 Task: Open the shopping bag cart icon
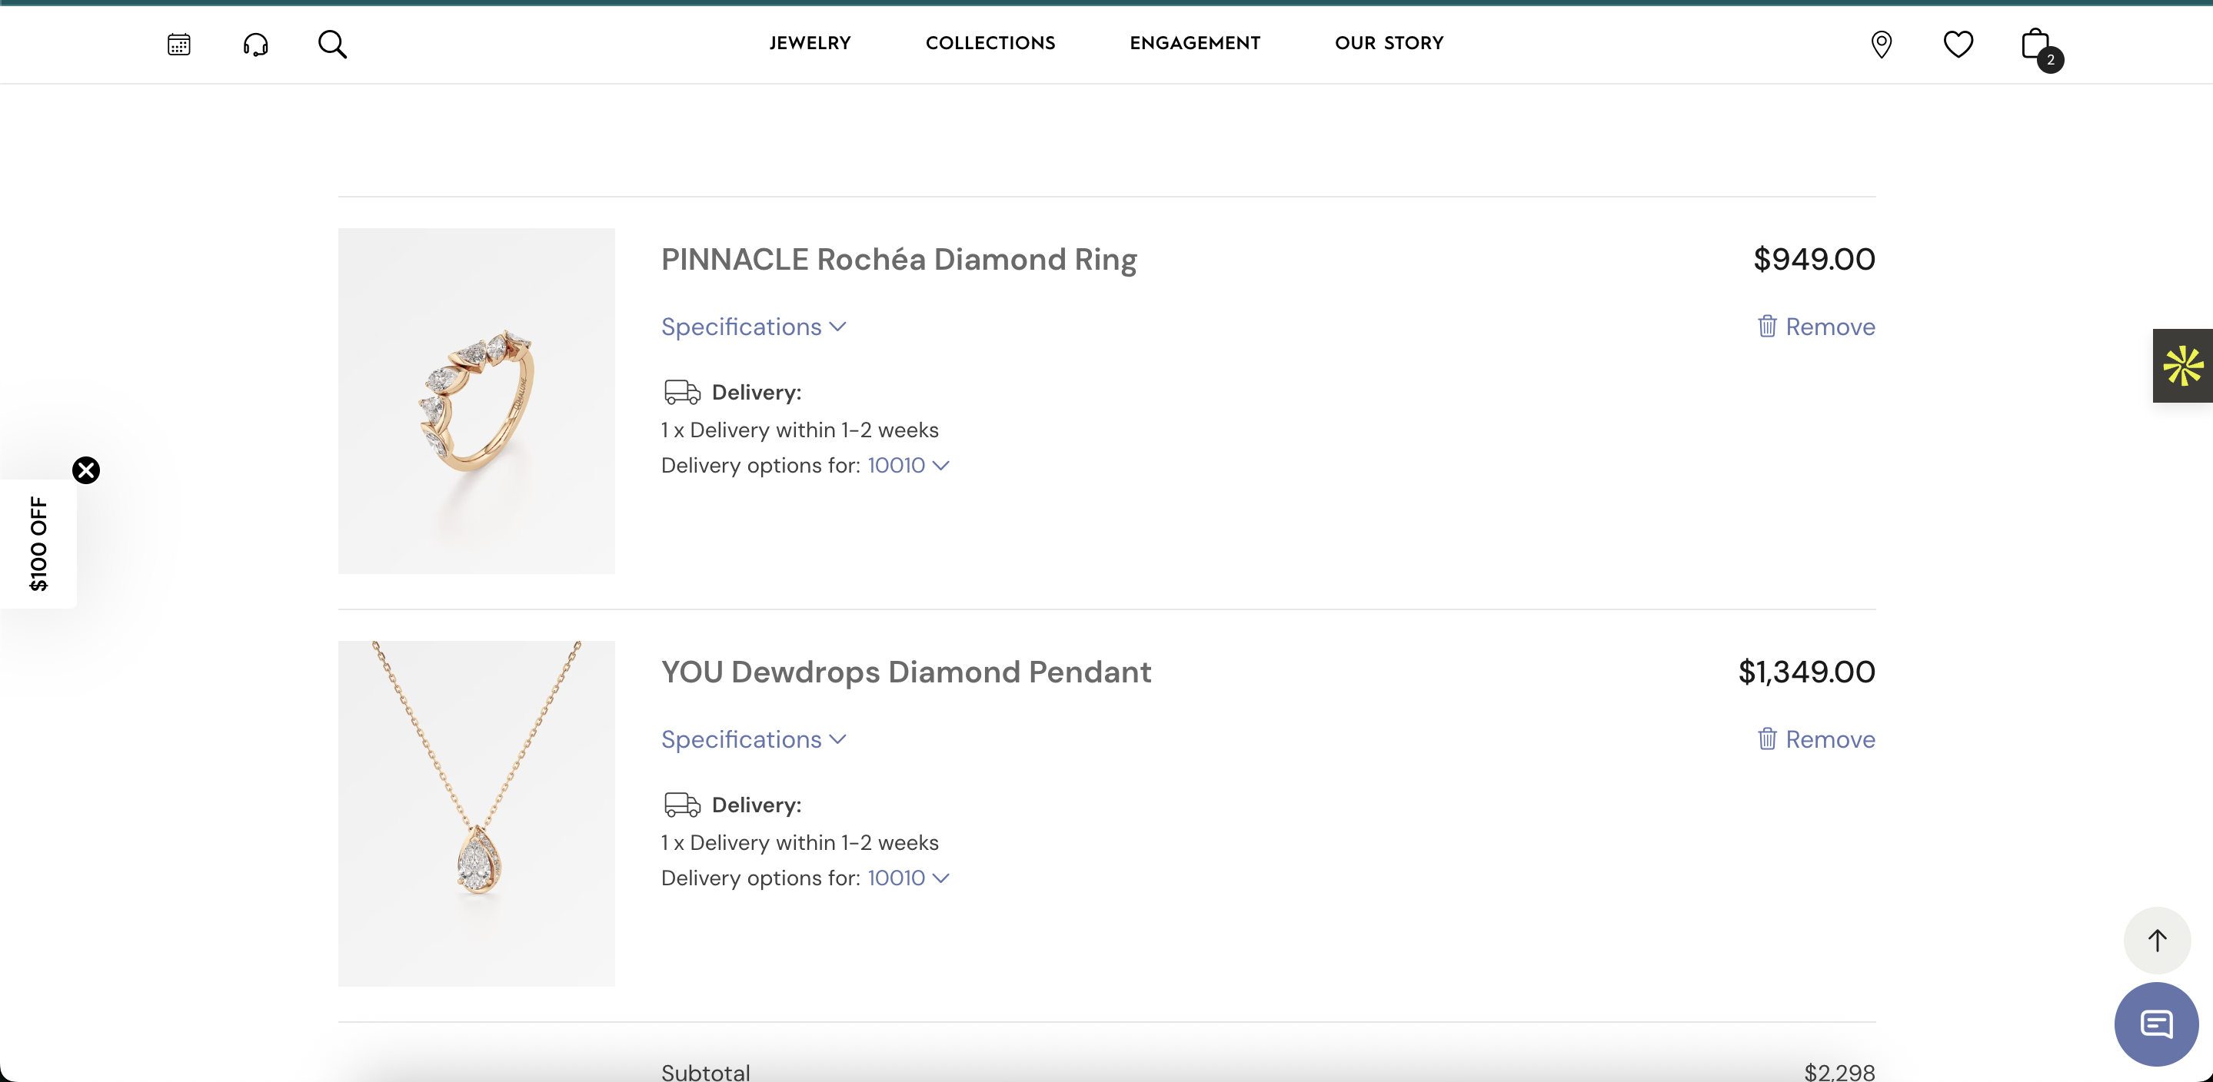(x=2036, y=44)
